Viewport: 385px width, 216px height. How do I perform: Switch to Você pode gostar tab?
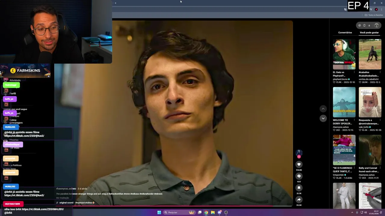tap(369, 32)
